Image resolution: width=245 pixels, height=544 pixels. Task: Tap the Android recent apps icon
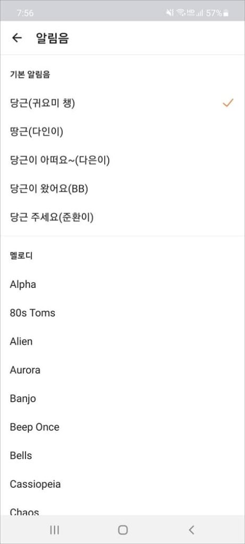coord(54,530)
